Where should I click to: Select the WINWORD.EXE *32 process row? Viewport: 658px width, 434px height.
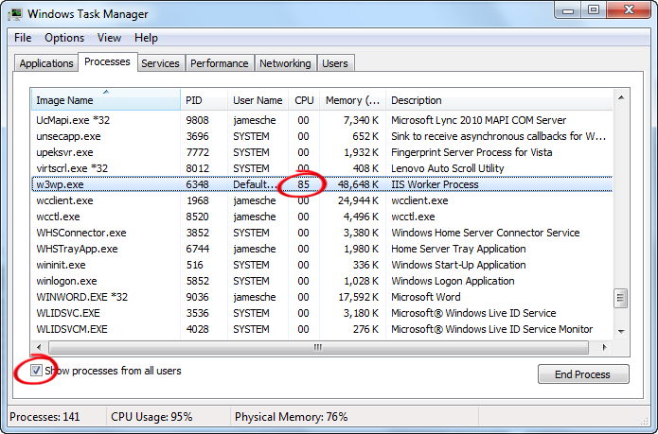(322, 297)
